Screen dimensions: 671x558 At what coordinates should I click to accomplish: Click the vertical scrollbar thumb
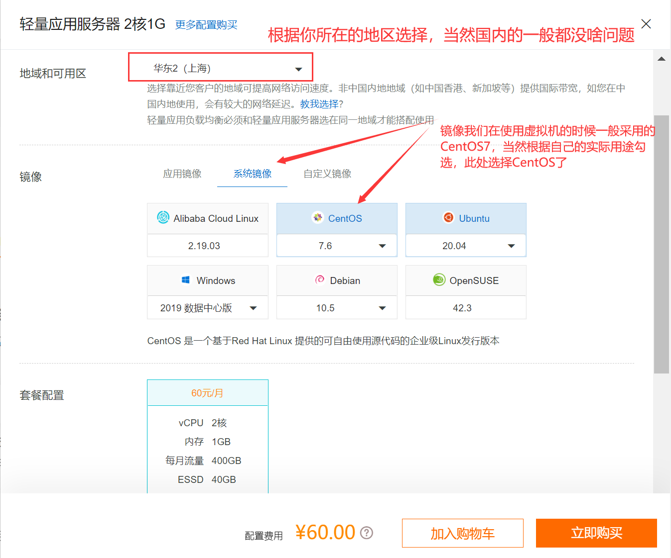[662, 244]
